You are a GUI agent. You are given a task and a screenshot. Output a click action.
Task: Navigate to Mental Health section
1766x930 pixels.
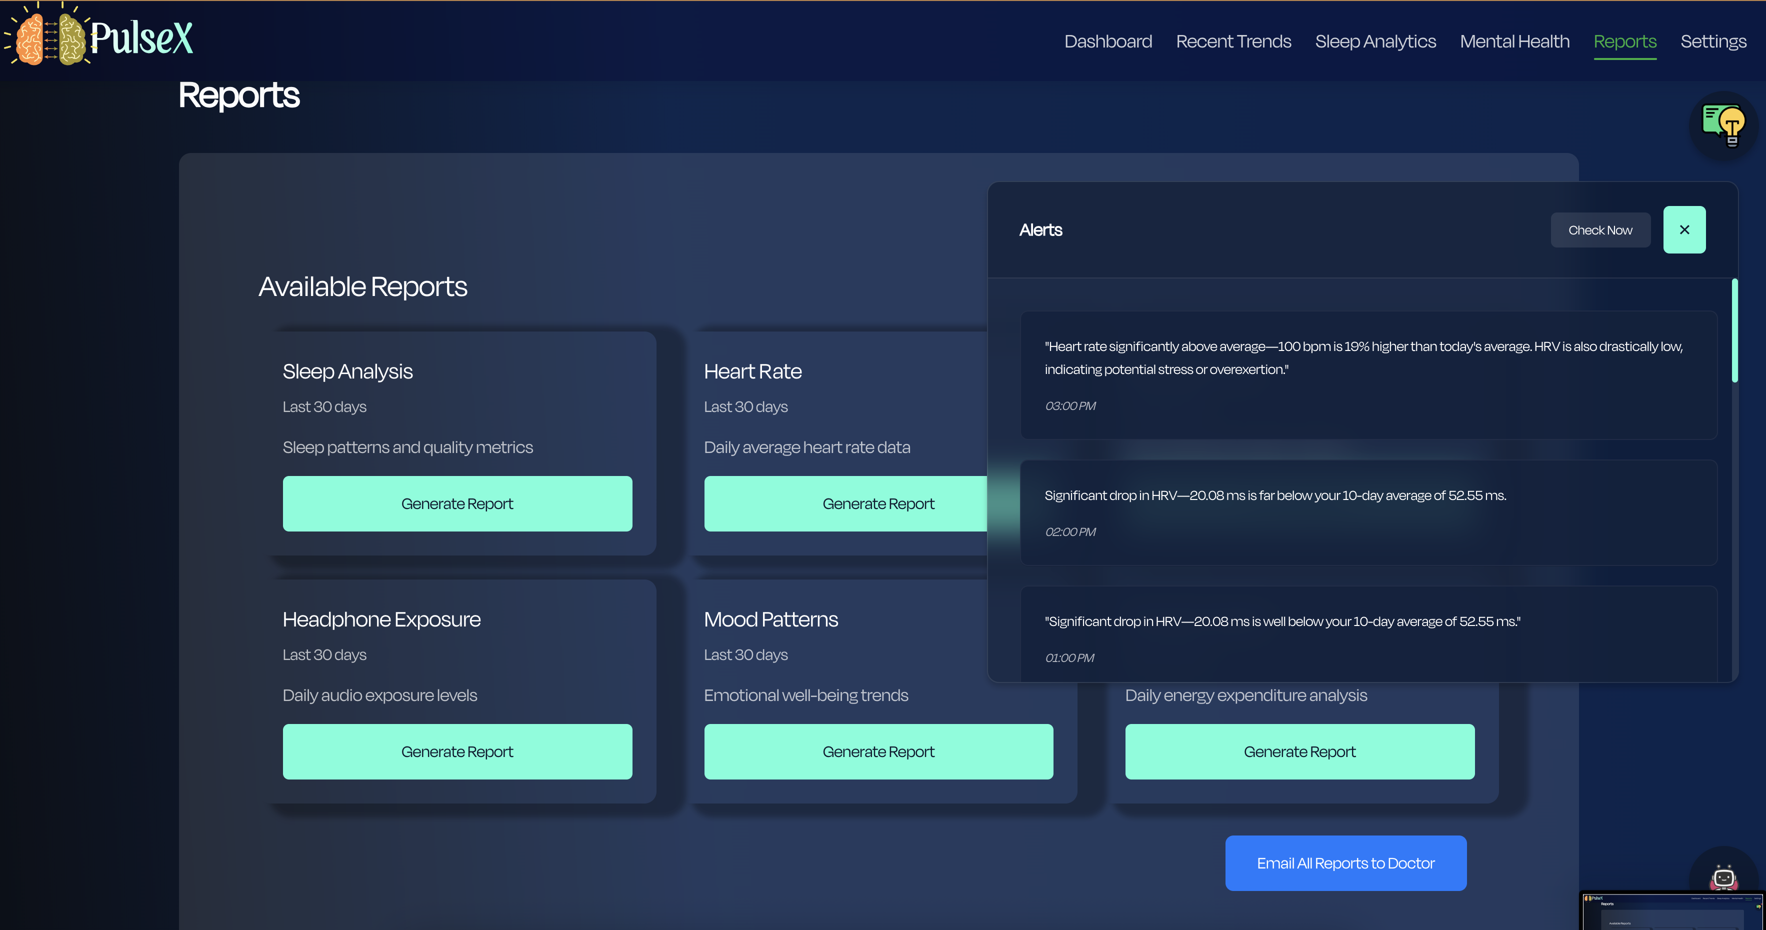1514,42
